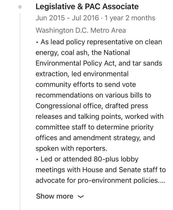Image resolution: width=173 pixels, height=210 pixels.
Task: Click the Jun 2015 - Jul 2016 date range
Action: coord(67,18)
